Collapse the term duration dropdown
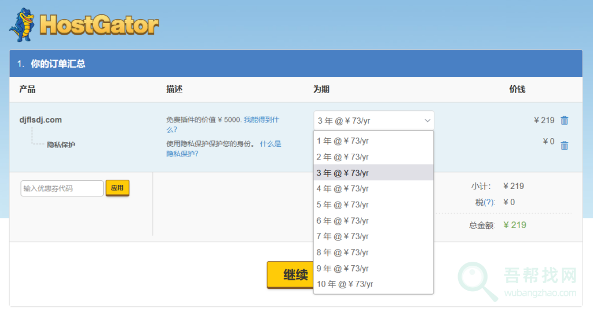593x312 pixels. tap(374, 121)
